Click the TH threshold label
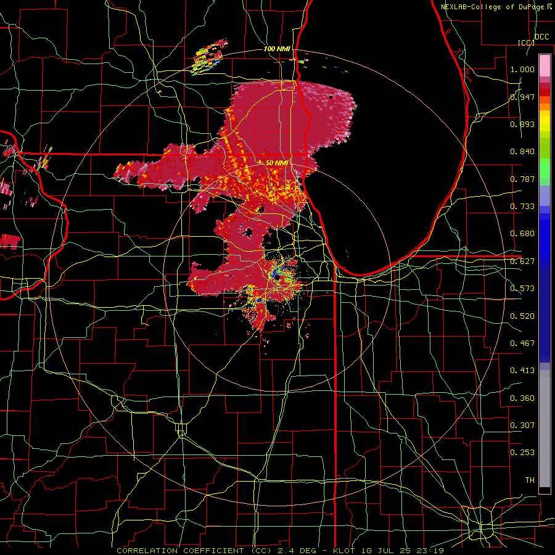Viewport: 555px width, 555px height. point(530,480)
